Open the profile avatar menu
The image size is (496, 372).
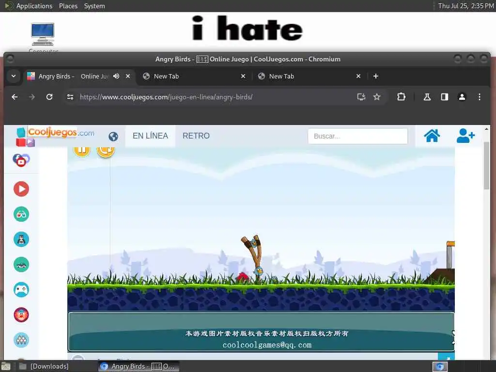(462, 97)
